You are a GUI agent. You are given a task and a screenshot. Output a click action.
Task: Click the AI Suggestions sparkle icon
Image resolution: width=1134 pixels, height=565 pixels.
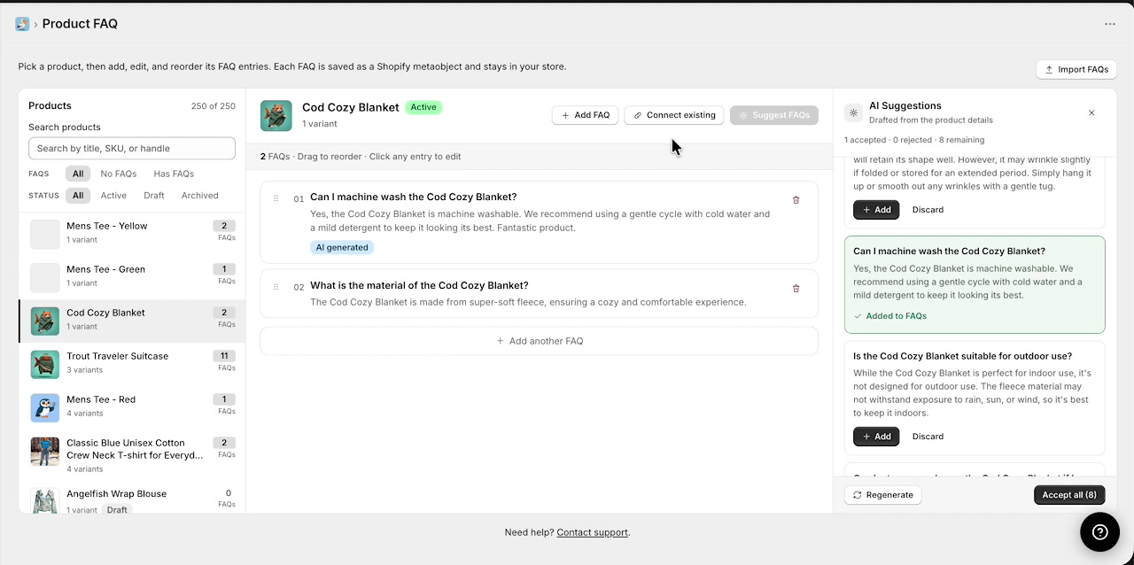[853, 112]
